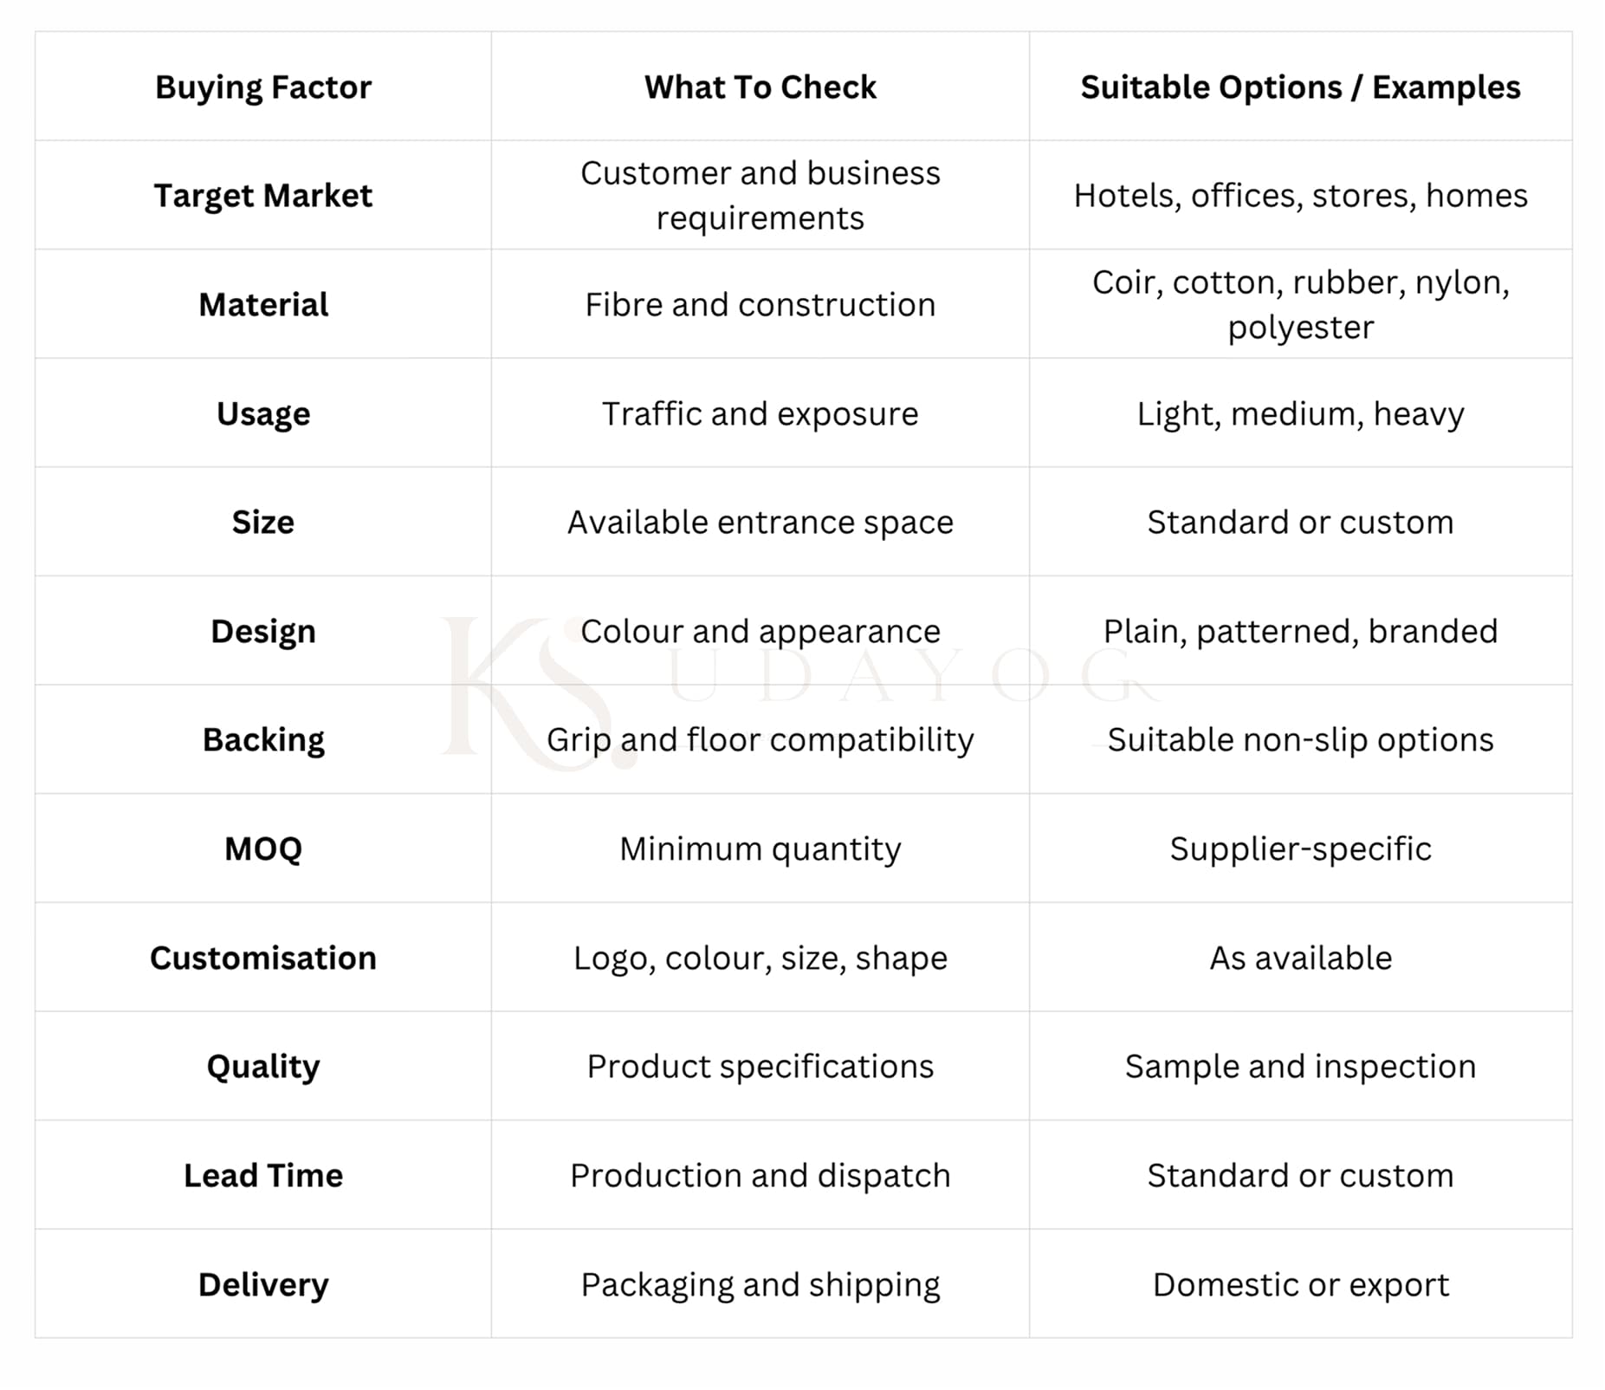Click the Backing row label
This screenshot has height=1390, width=1605.
click(x=262, y=740)
